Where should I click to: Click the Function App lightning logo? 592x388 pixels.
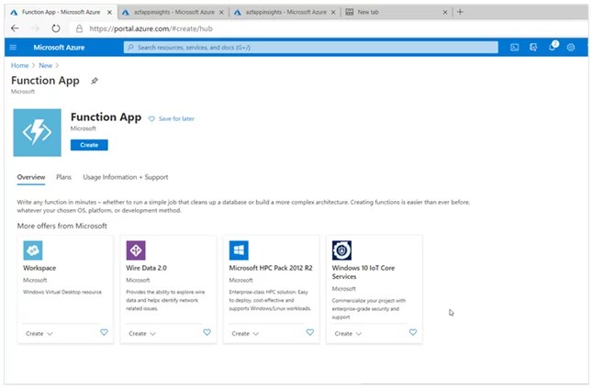pyautogui.click(x=37, y=132)
